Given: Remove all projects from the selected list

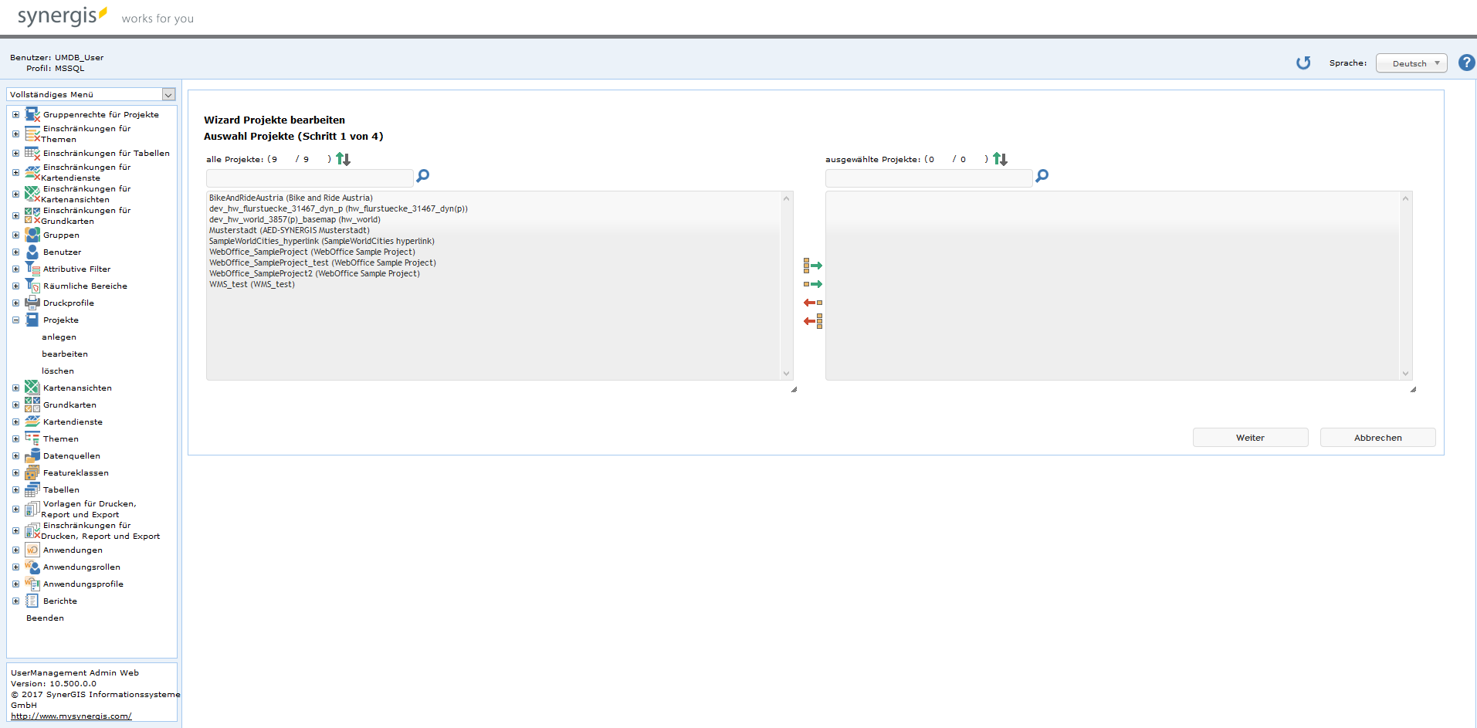Looking at the screenshot, I should pyautogui.click(x=812, y=321).
